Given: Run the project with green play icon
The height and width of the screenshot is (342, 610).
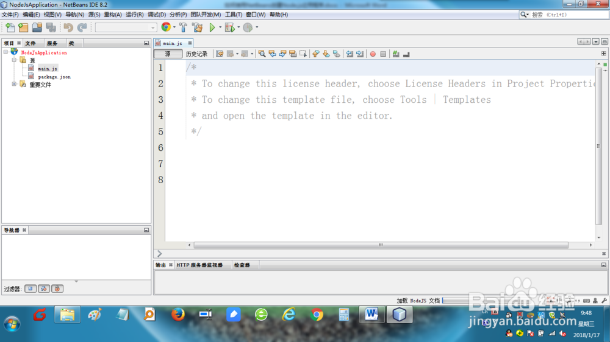Looking at the screenshot, I should [x=212, y=27].
